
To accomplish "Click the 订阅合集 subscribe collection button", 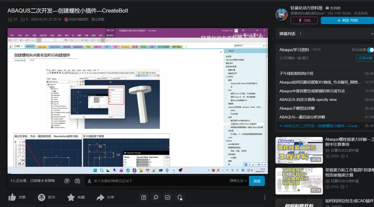I will coord(365,58).
